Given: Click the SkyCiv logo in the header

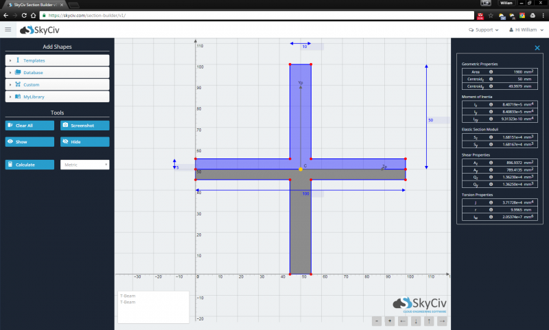Looking at the screenshot, I should point(40,30).
